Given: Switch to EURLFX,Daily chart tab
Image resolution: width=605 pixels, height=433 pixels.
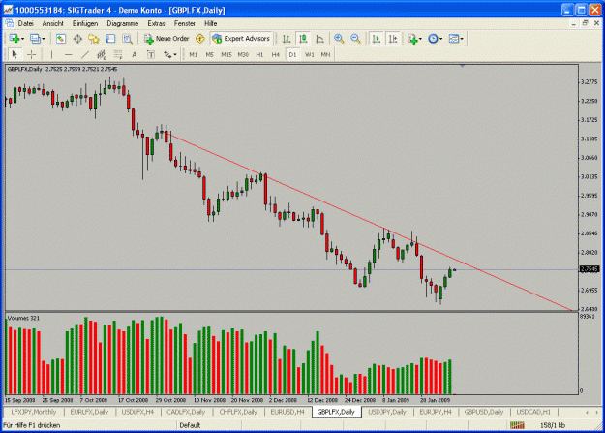Looking at the screenshot, I should pyautogui.click(x=89, y=412).
